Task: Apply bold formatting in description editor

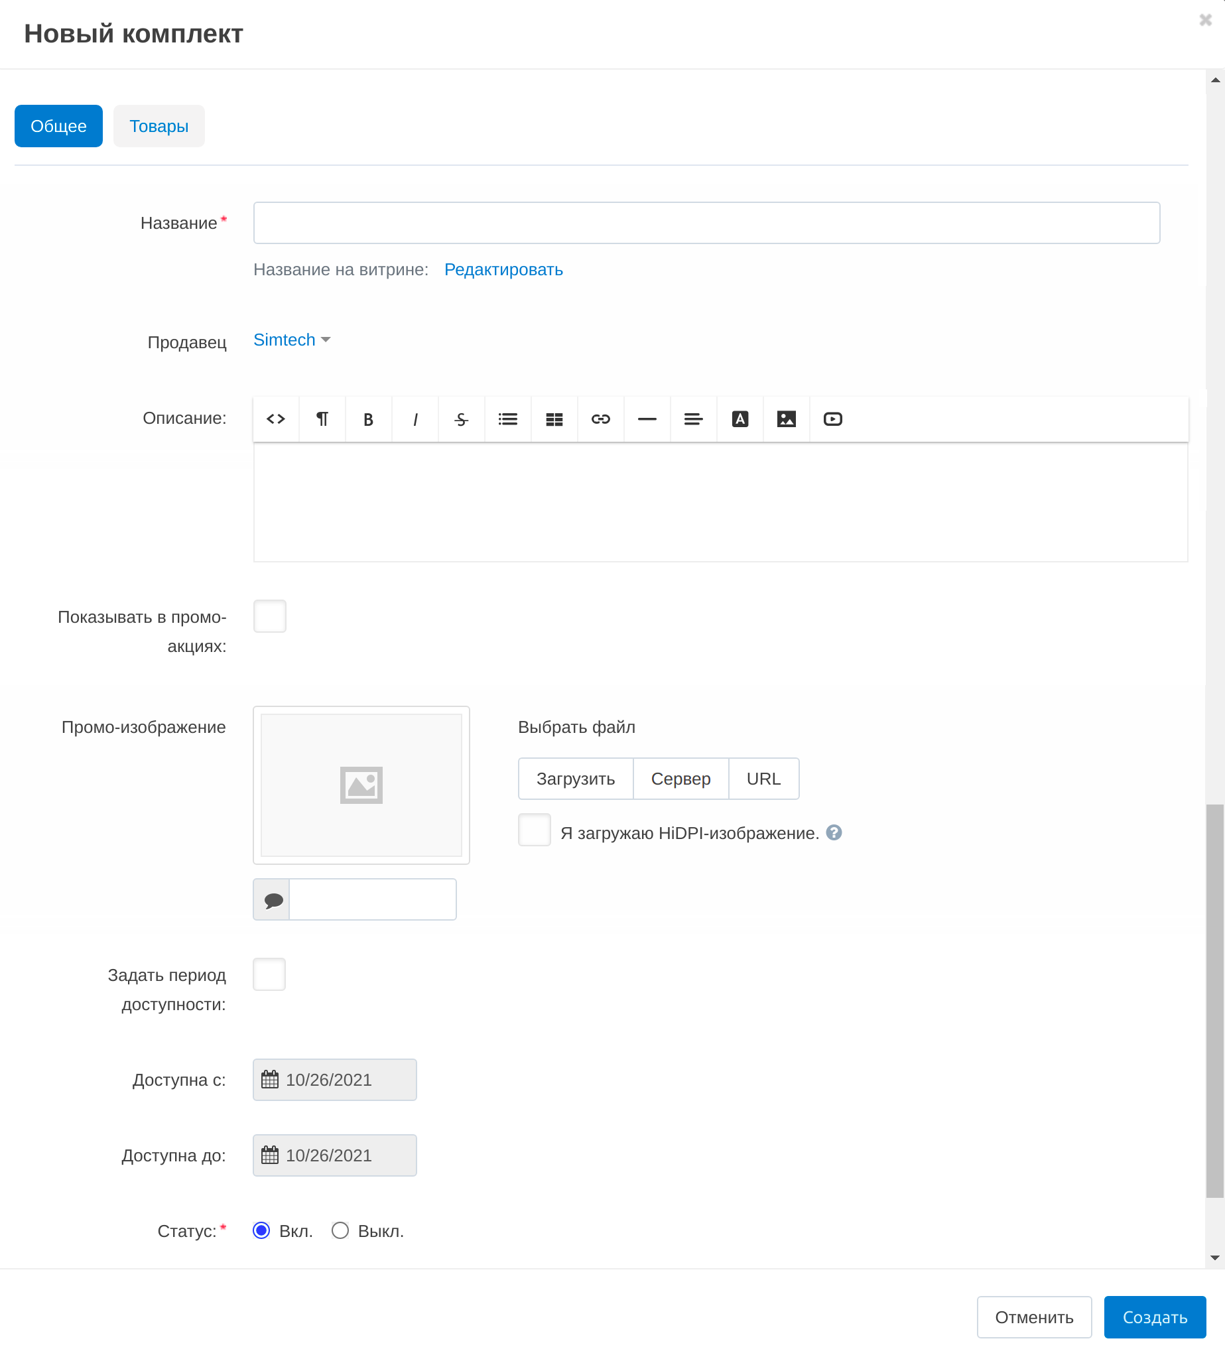Action: (x=368, y=419)
